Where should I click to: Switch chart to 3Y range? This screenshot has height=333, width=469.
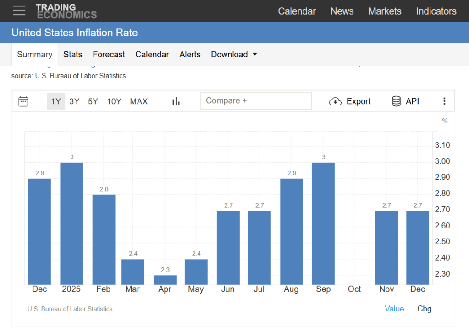[74, 101]
